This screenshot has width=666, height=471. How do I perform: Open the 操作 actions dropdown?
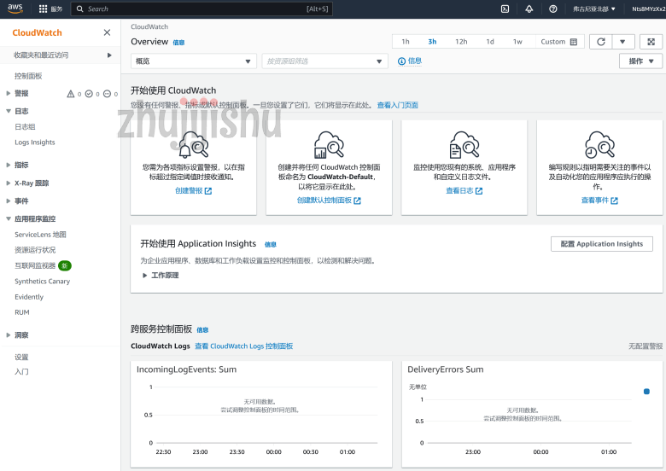coord(640,61)
